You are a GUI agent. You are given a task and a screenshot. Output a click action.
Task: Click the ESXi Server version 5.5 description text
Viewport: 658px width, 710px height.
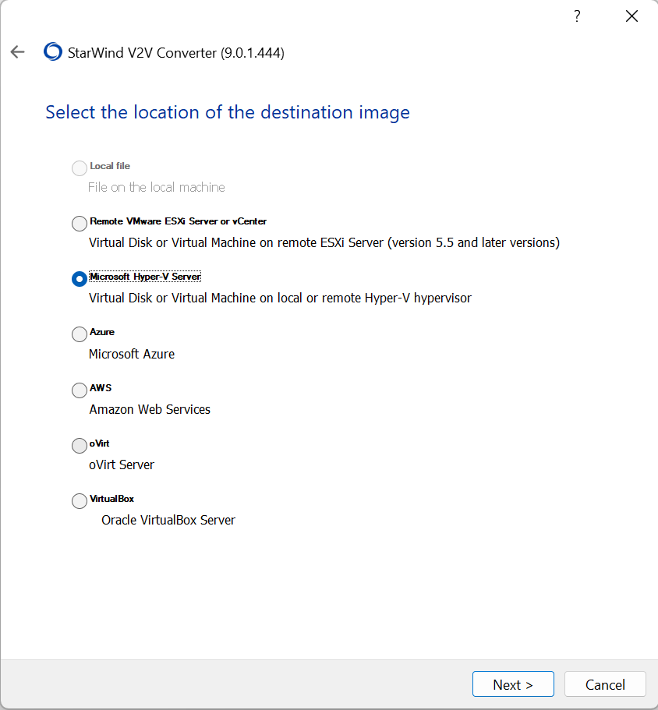(324, 242)
